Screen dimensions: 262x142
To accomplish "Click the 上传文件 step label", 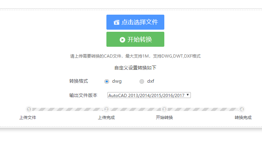I will pos(28,118).
